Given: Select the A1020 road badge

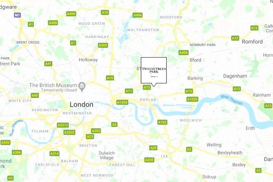Looking at the screenshot, I should (193, 99).
